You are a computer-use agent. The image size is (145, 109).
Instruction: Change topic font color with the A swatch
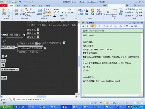point(55,16)
